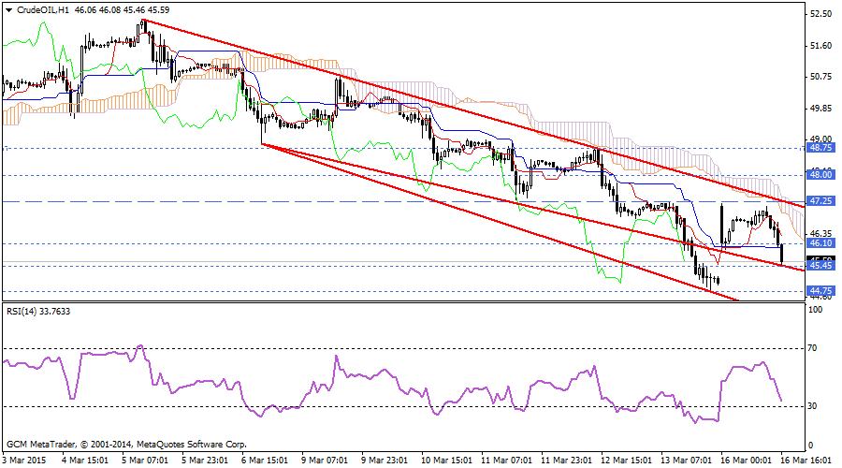Click the 6 Mar 15:01 time label
842x468 pixels.
pyautogui.click(x=266, y=461)
